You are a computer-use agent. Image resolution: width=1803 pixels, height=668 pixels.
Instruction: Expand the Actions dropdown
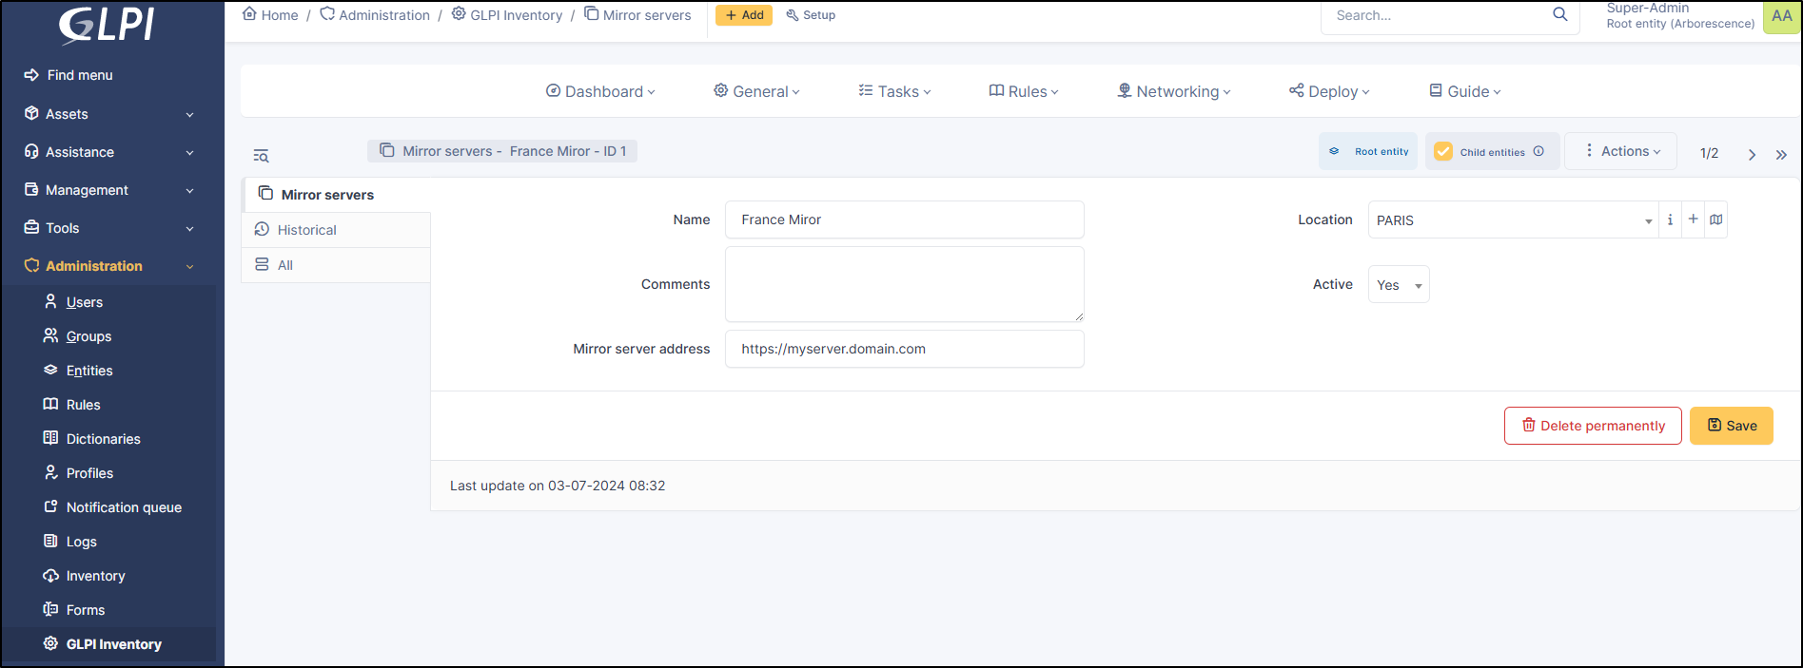(1620, 151)
